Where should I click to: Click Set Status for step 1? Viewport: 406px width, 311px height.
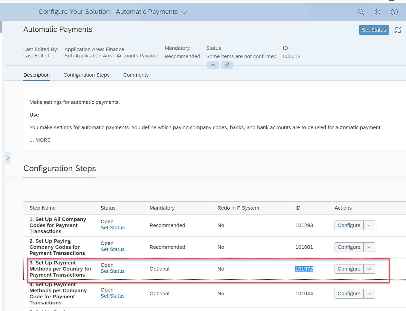(113, 228)
